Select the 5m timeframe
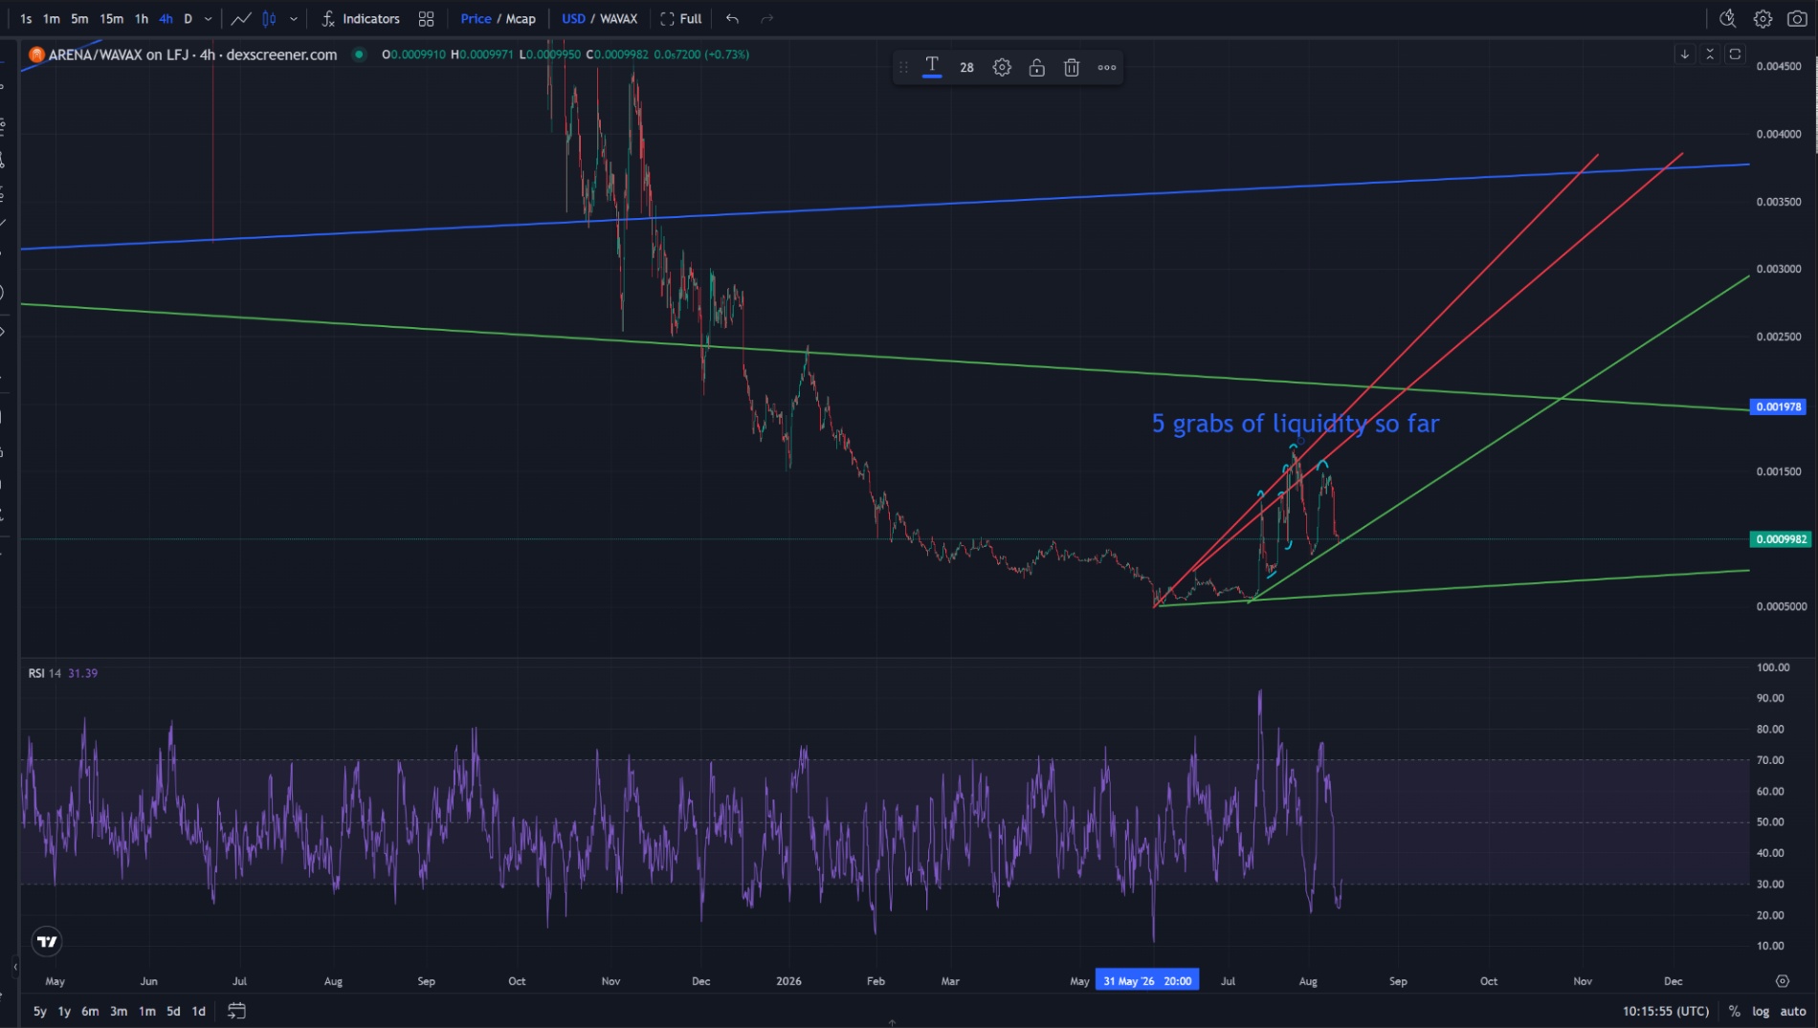 tap(79, 18)
